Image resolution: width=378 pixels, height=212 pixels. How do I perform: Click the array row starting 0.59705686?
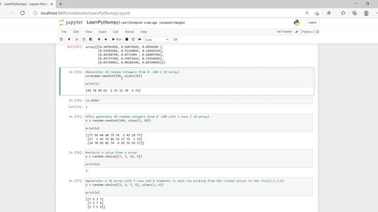click(131, 51)
